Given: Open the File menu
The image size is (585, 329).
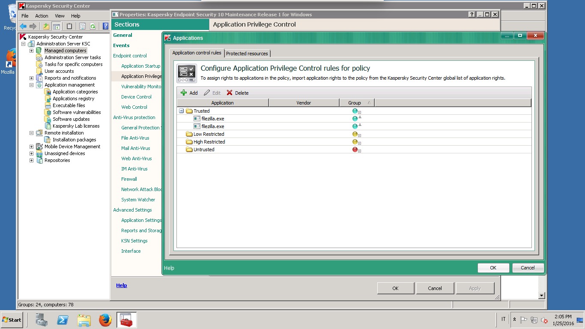Looking at the screenshot, I should [x=25, y=16].
